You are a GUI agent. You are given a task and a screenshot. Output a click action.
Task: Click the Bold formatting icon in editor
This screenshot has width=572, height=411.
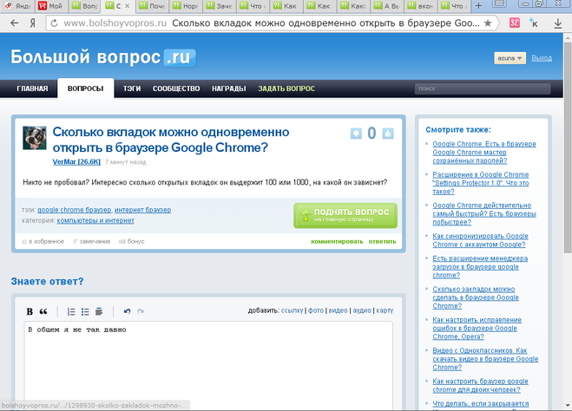(x=30, y=311)
